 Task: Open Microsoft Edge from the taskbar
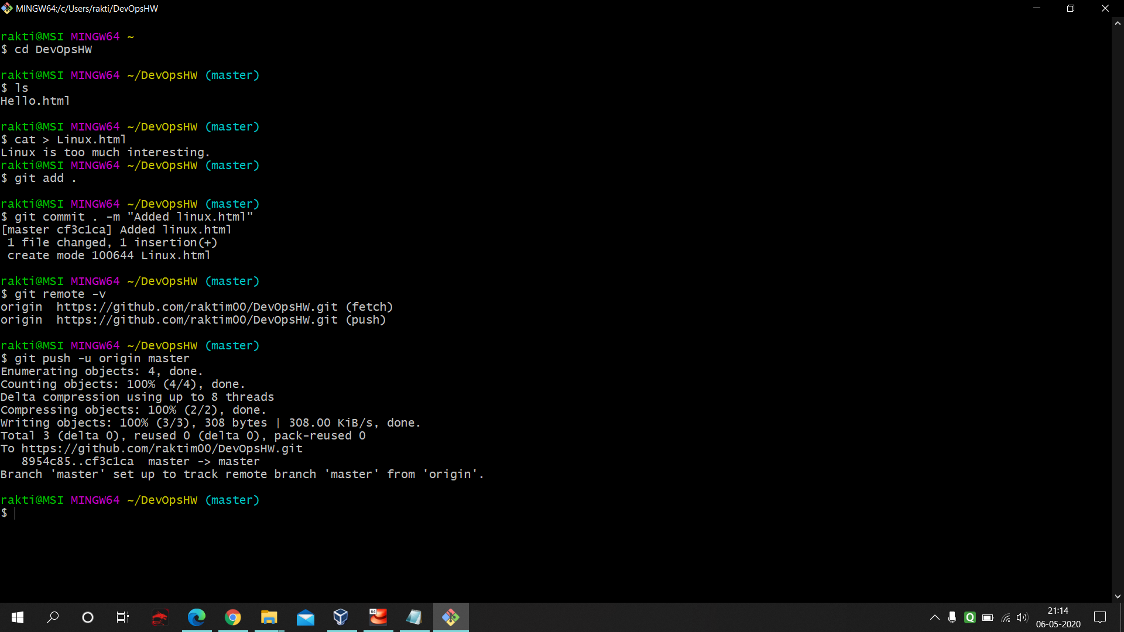click(197, 617)
